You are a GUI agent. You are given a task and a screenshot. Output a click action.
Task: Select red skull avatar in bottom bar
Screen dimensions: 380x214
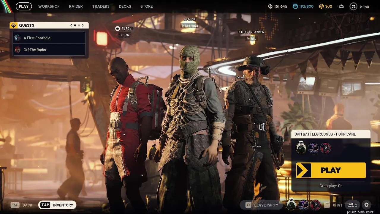[x=315, y=205]
